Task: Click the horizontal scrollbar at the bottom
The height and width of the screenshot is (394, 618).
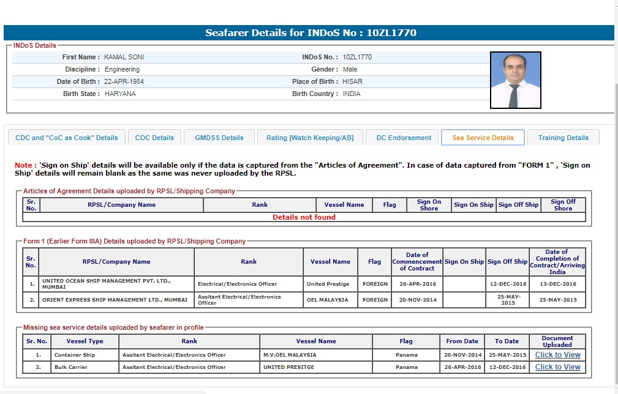Action: (103, 392)
